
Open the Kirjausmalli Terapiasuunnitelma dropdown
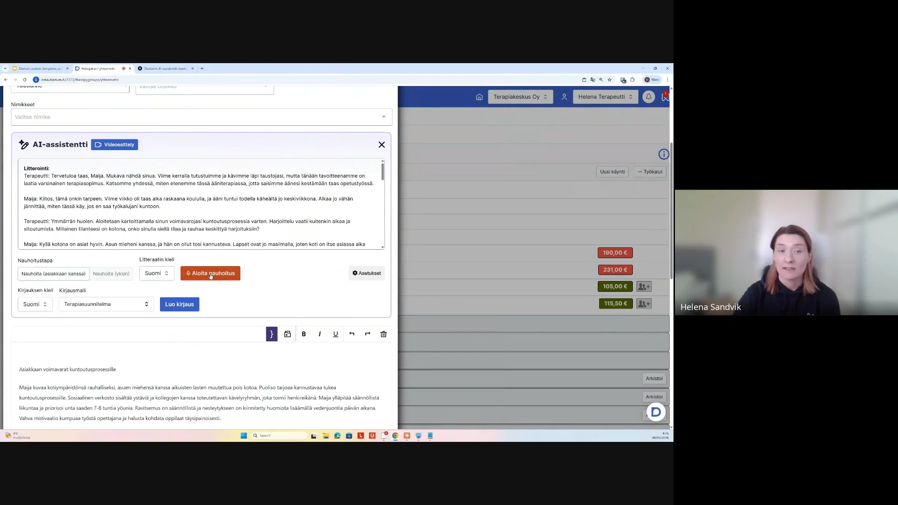point(106,304)
